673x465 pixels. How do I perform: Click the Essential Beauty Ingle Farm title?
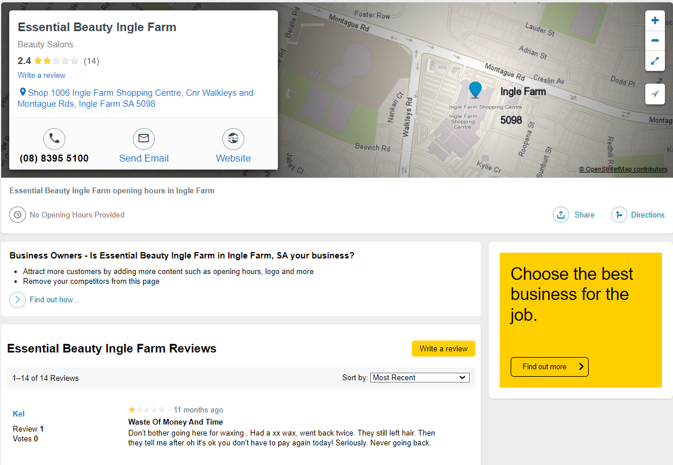97,27
